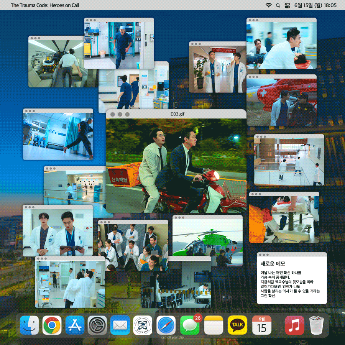
Task: Open Finder from the dock
Action: pyautogui.click(x=29, y=325)
